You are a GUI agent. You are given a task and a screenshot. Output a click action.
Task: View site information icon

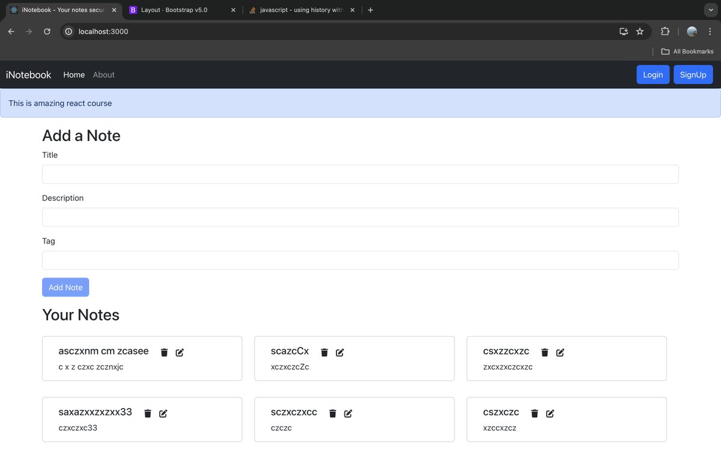point(68,31)
